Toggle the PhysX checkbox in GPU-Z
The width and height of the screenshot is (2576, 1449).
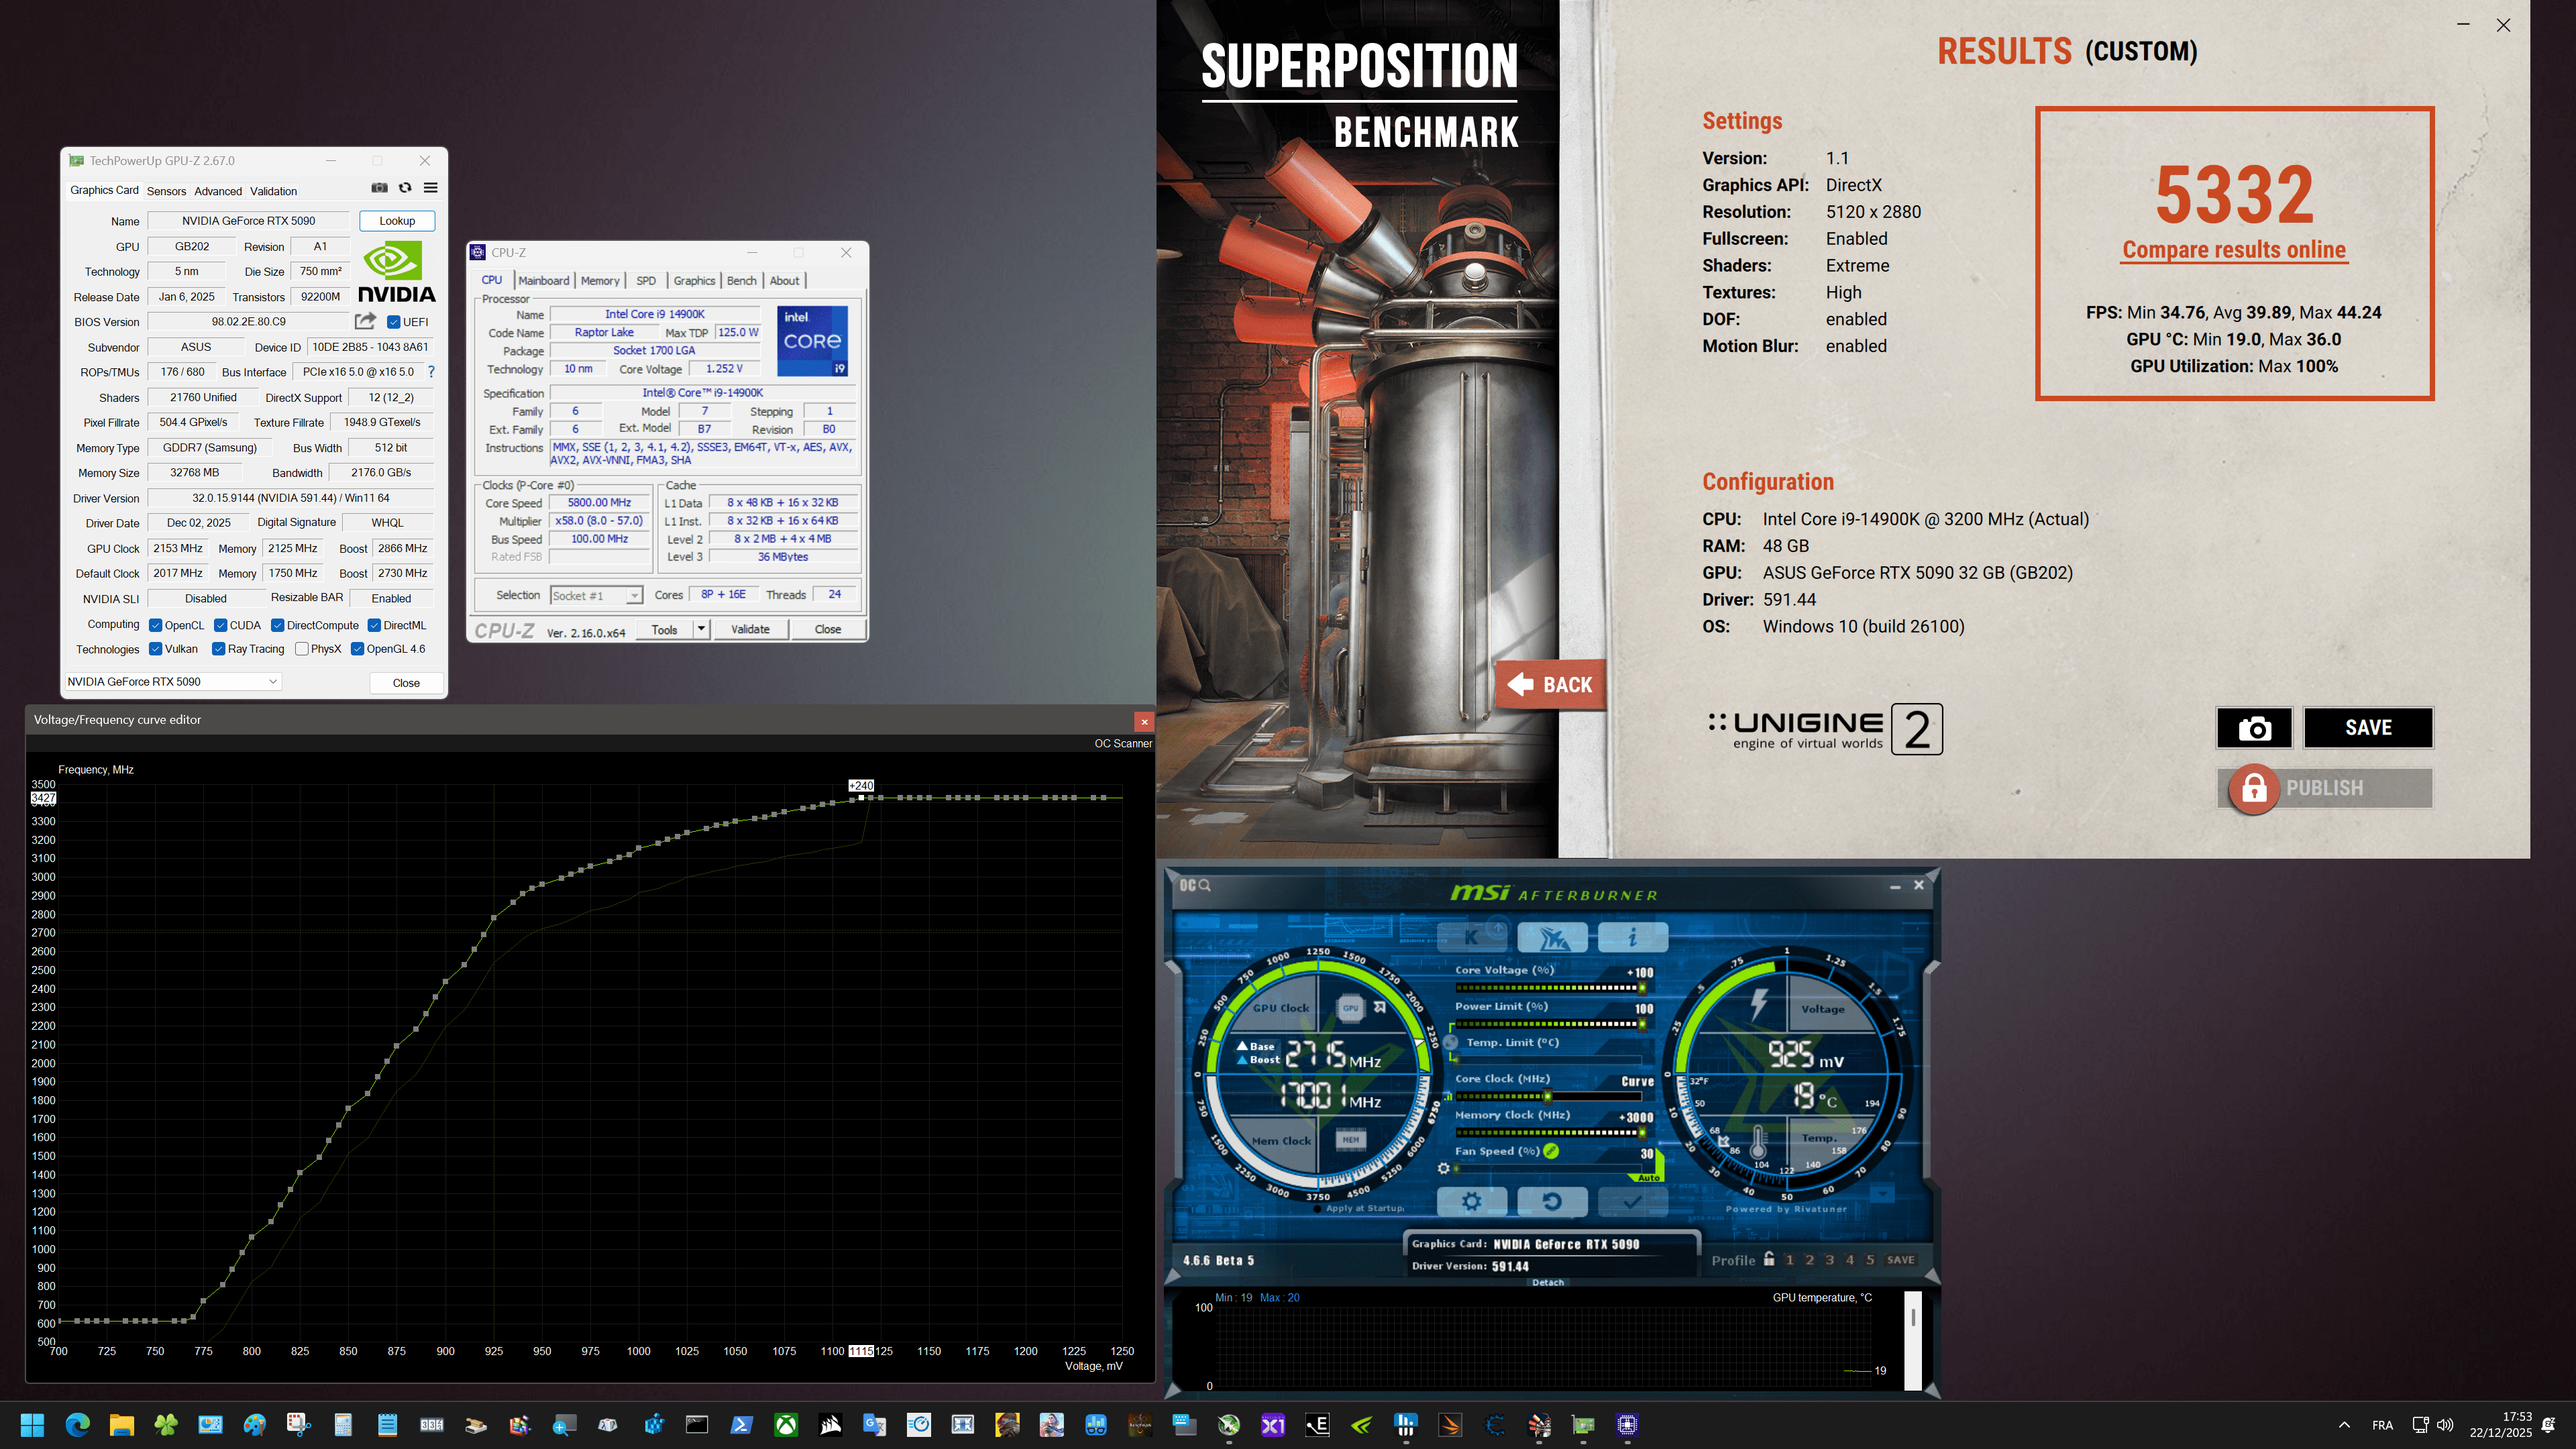(x=302, y=649)
